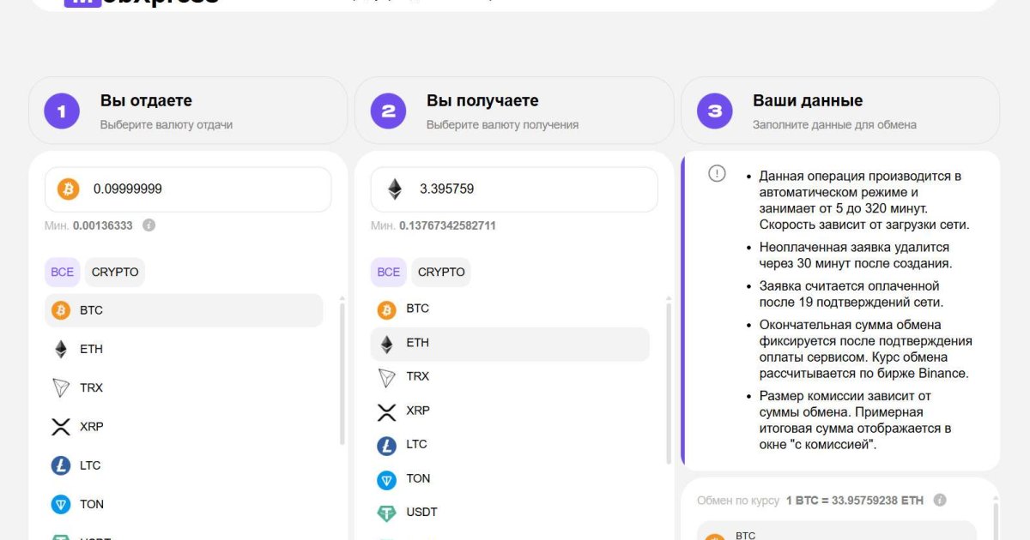1030x540 pixels.
Task: Click the Bitcoin icon in the give amount field
Action: (69, 189)
